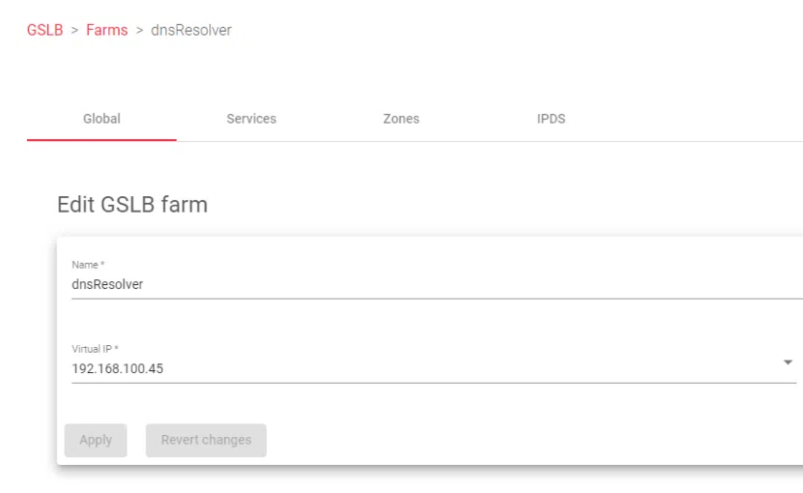Focus the Name field containing dnsResolver
The height and width of the screenshot is (493, 803).
(387, 284)
